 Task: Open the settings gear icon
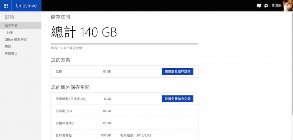pos(266,6)
